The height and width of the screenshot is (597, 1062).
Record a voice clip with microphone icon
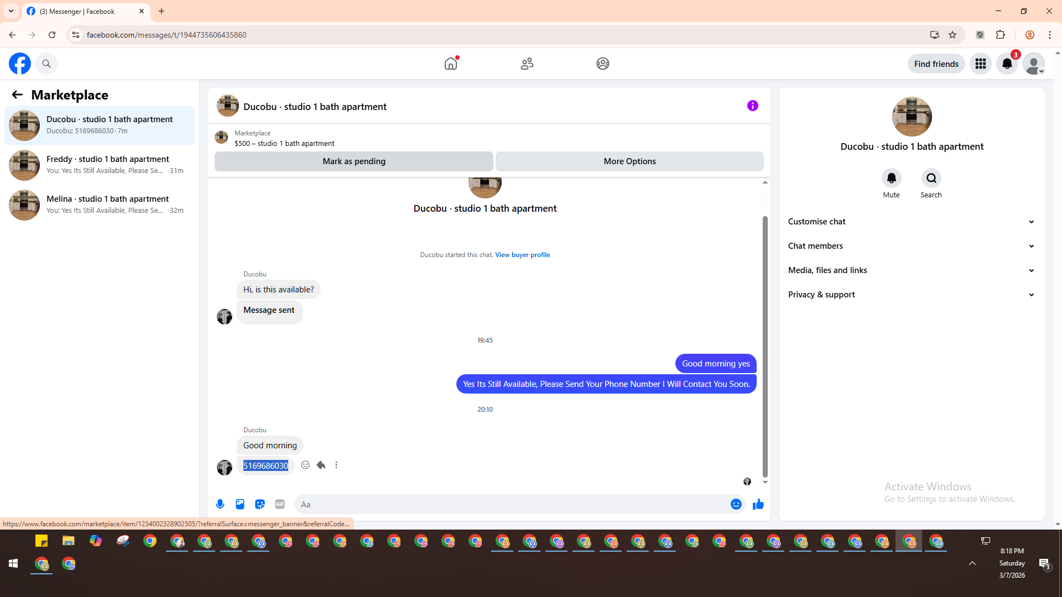click(220, 504)
